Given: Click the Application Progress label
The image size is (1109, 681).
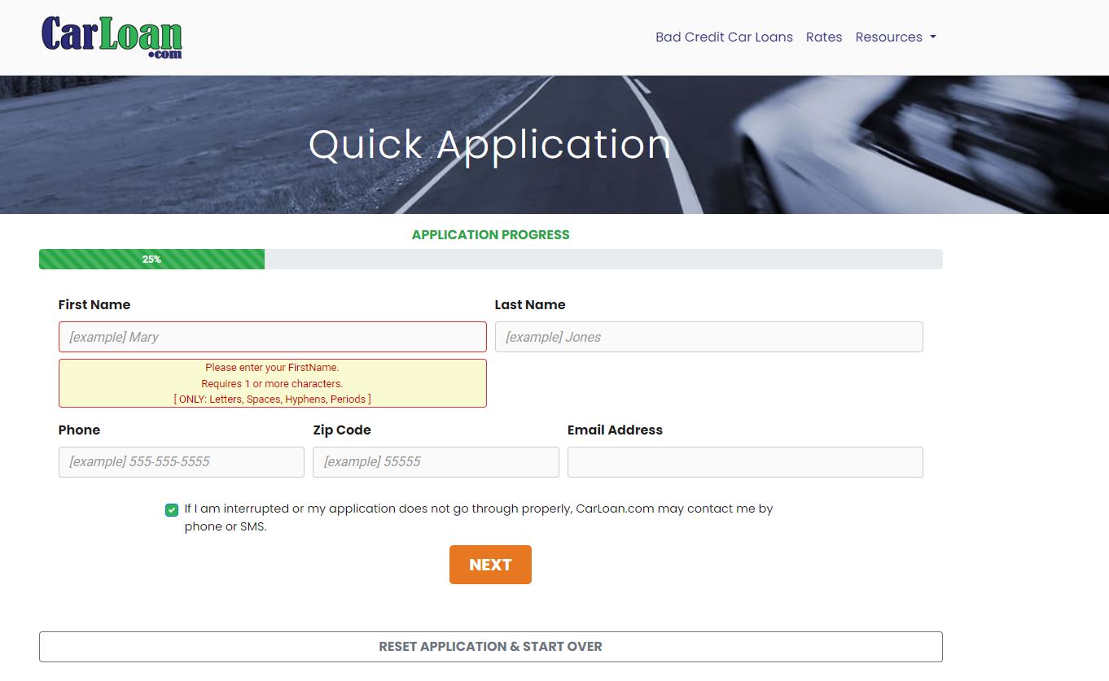Looking at the screenshot, I should [x=490, y=235].
